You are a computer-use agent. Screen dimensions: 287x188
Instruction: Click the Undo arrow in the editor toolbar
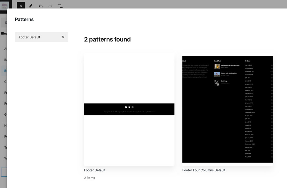[40, 6]
